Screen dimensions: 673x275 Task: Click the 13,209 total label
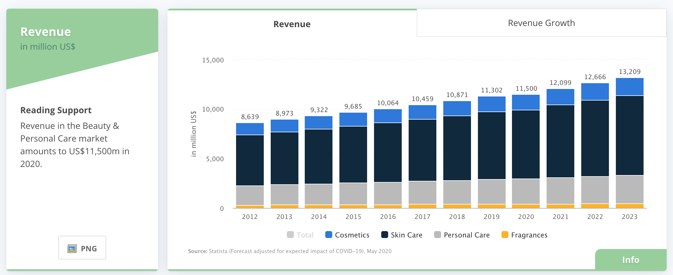(630, 72)
